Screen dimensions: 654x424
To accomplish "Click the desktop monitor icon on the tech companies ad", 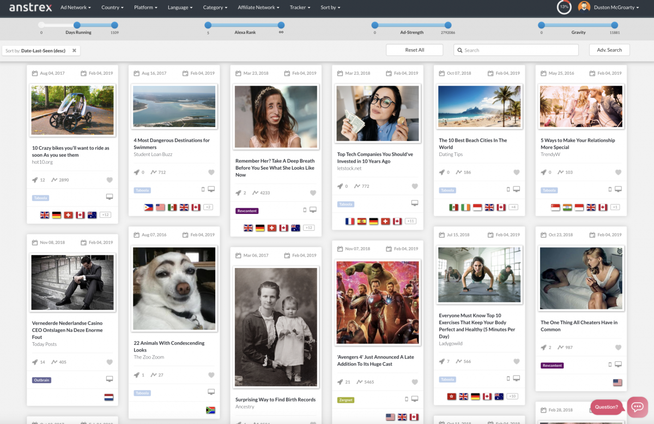I will tap(415, 203).
